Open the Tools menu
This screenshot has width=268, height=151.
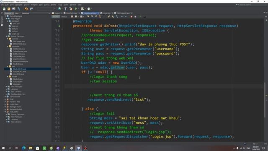click(x=66, y=5)
